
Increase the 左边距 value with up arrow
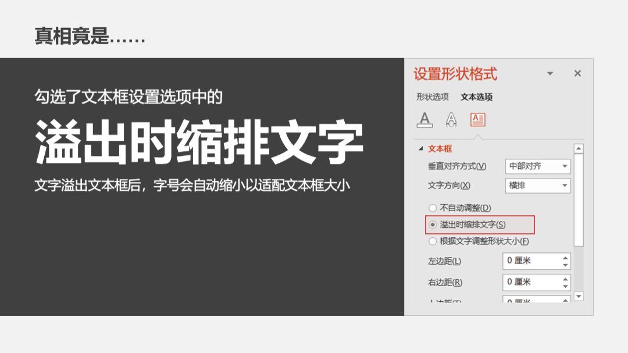pyautogui.click(x=565, y=258)
